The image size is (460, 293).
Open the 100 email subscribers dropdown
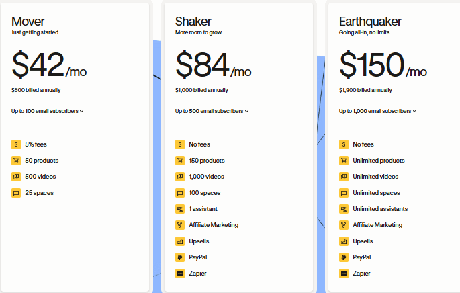[47, 111]
